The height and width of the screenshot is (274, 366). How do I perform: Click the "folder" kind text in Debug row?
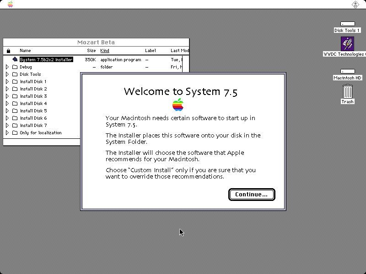107,67
